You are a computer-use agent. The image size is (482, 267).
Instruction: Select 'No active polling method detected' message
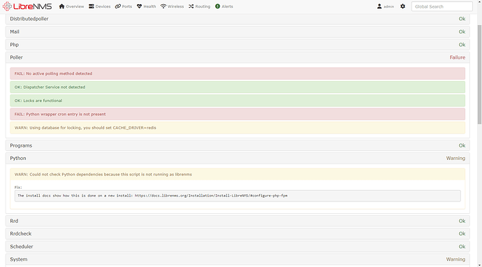238,73
